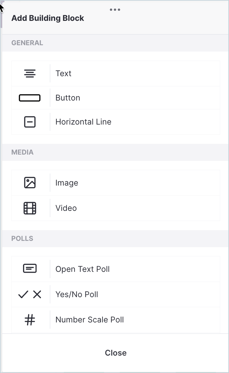
Task: Click the Horizontal Line minus-box icon
Action: pos(30,122)
